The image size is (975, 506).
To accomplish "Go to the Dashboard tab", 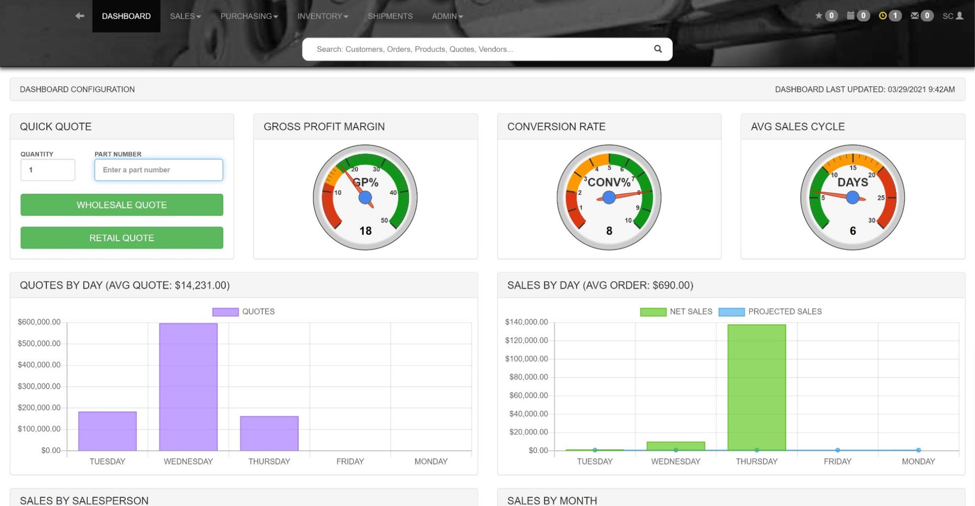I will [126, 16].
